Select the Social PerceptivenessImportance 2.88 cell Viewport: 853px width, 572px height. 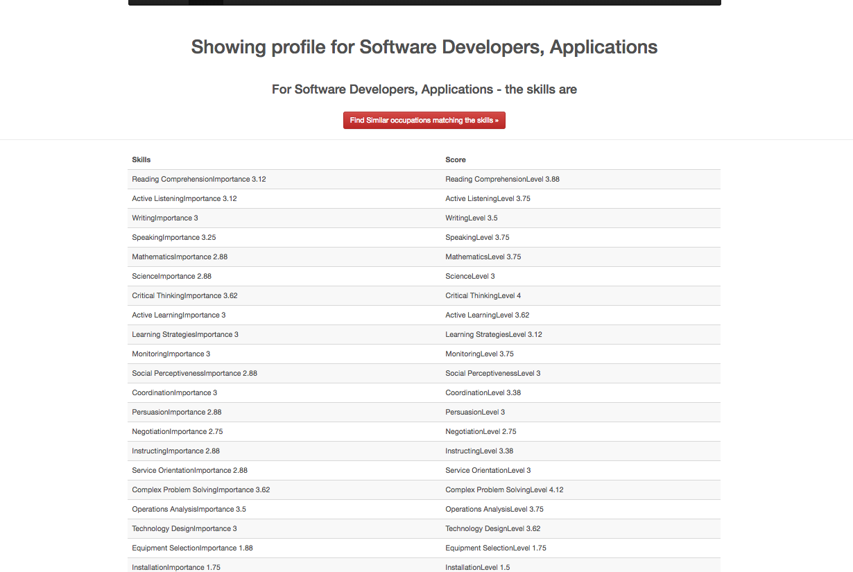coord(285,373)
